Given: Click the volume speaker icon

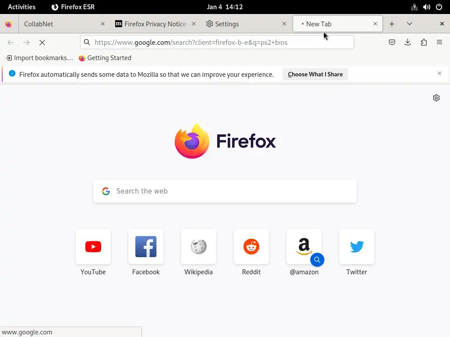Looking at the screenshot, I should 426,7.
